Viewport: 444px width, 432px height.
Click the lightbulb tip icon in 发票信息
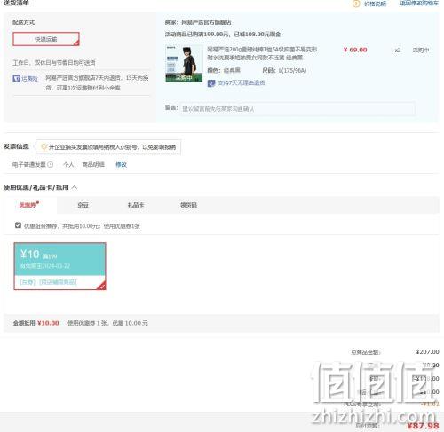(44, 147)
